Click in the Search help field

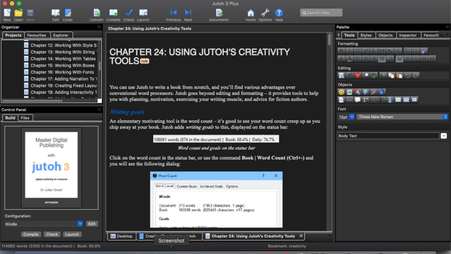[321, 12]
